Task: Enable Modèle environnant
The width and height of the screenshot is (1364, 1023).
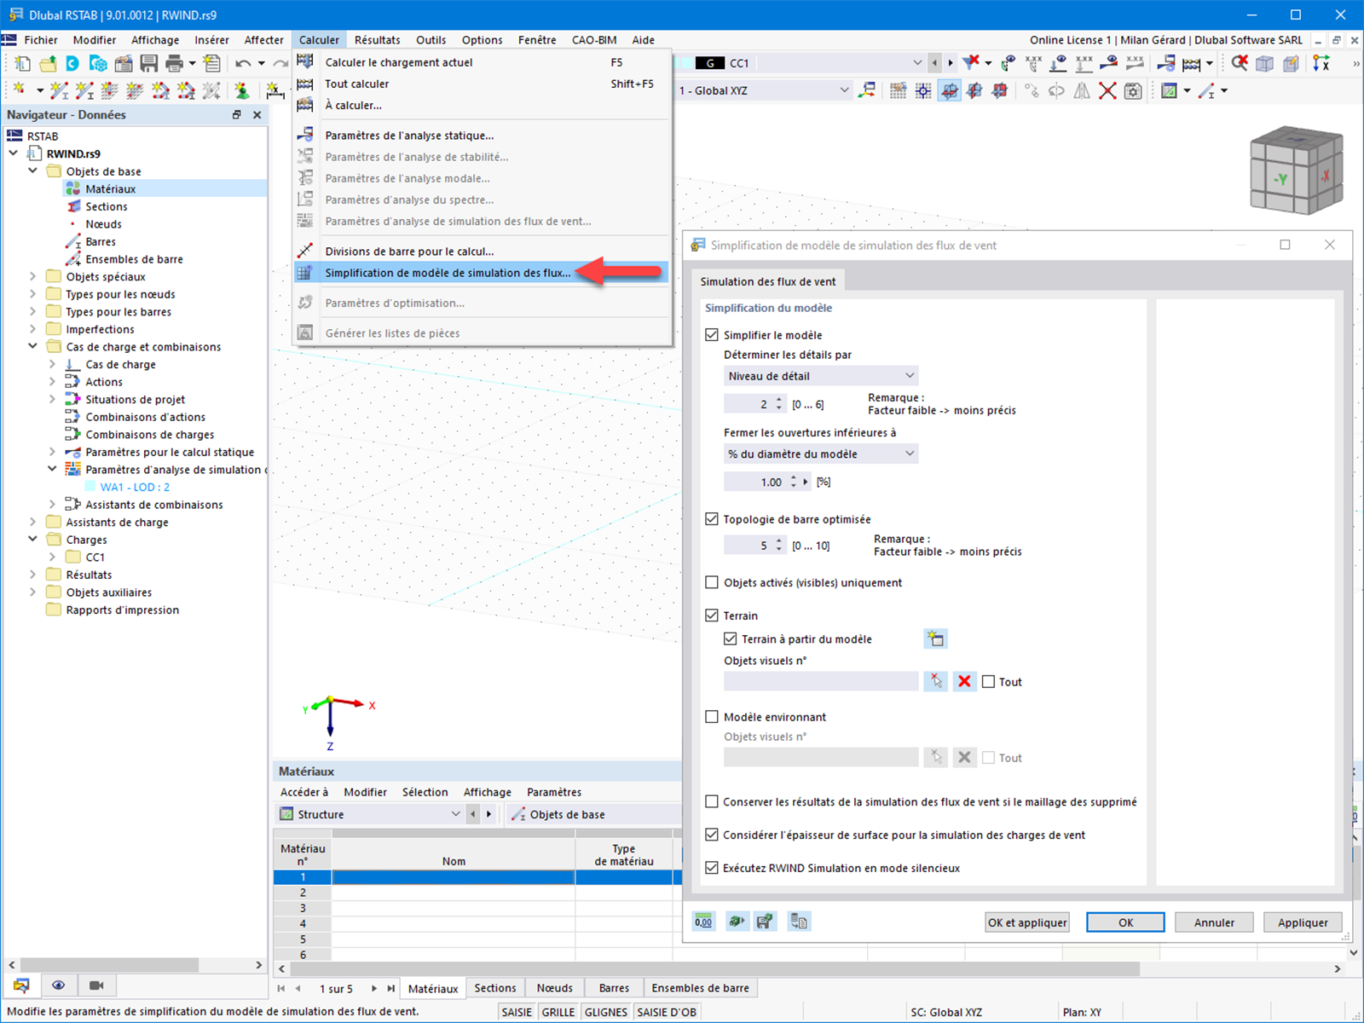Action: (712, 717)
